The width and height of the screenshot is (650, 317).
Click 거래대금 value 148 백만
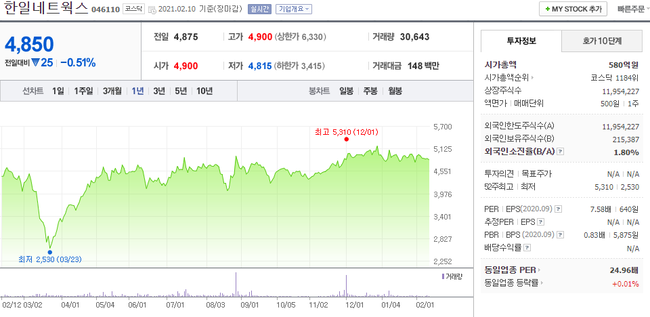pyautogui.click(x=422, y=66)
